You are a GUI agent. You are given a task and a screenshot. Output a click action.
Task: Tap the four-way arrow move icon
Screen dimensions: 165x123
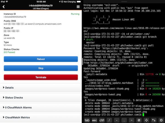(x=146, y=120)
